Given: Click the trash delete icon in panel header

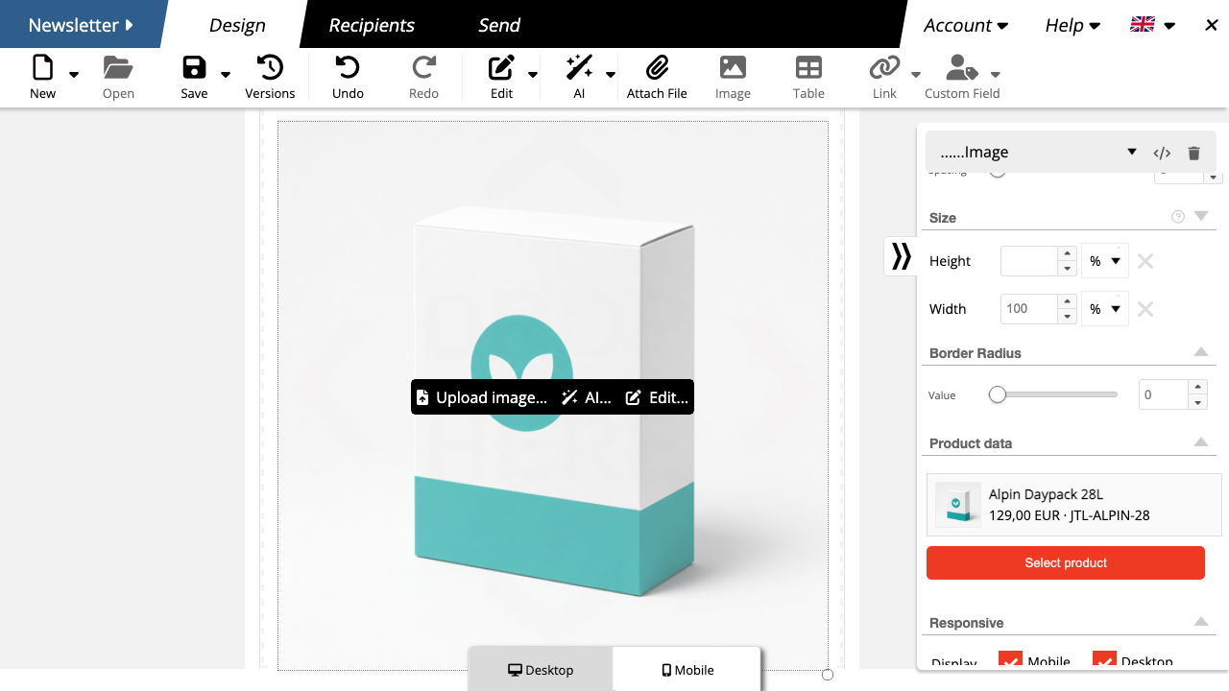Looking at the screenshot, I should (1193, 153).
